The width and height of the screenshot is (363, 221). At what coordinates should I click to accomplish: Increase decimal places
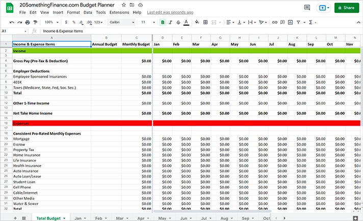[x=89, y=22]
